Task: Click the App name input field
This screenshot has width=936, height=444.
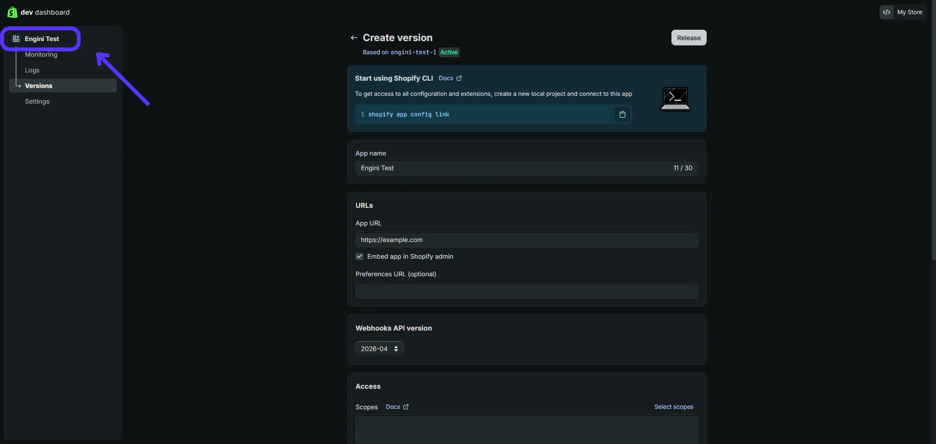Action: point(527,168)
